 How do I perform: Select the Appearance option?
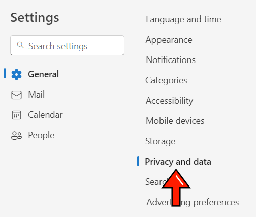click(169, 40)
